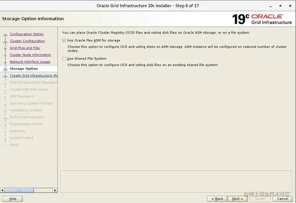296x203 pixels.
Task: Click the sidebar scroll right arrow
Action: tap(55, 190)
